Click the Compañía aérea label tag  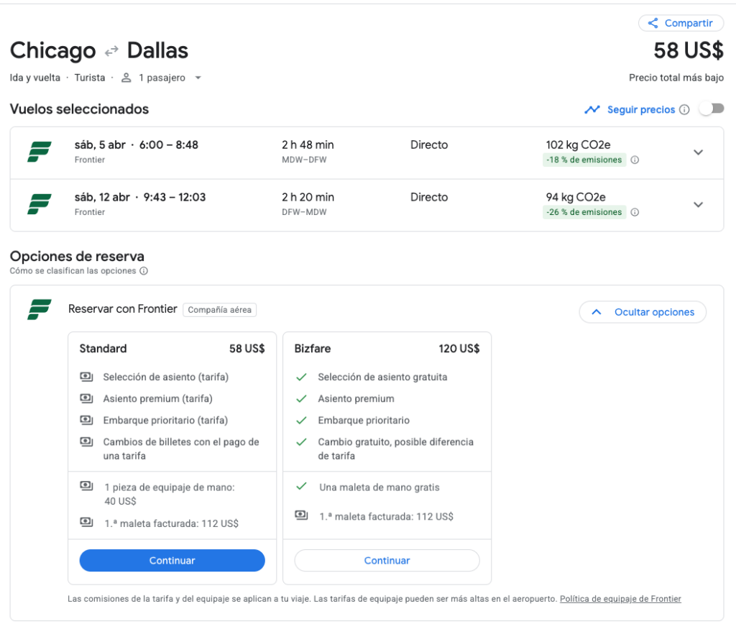219,310
